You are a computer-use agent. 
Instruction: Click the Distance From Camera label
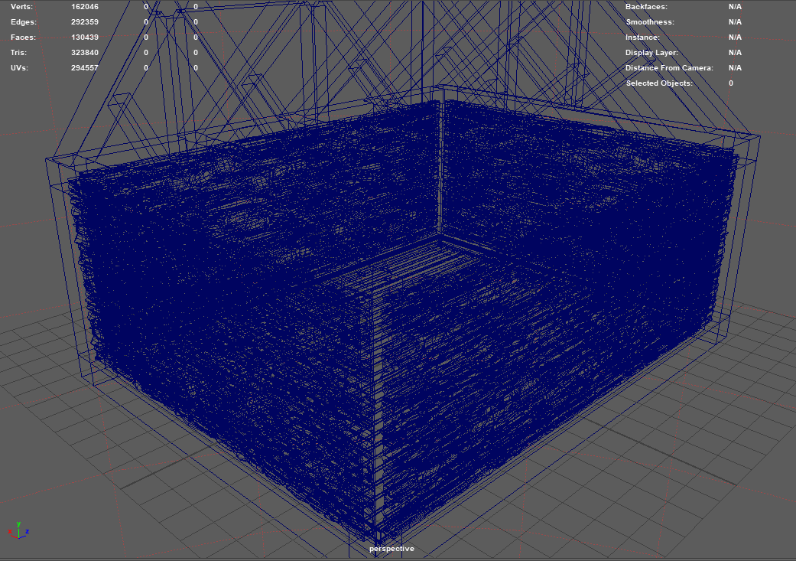coord(669,67)
